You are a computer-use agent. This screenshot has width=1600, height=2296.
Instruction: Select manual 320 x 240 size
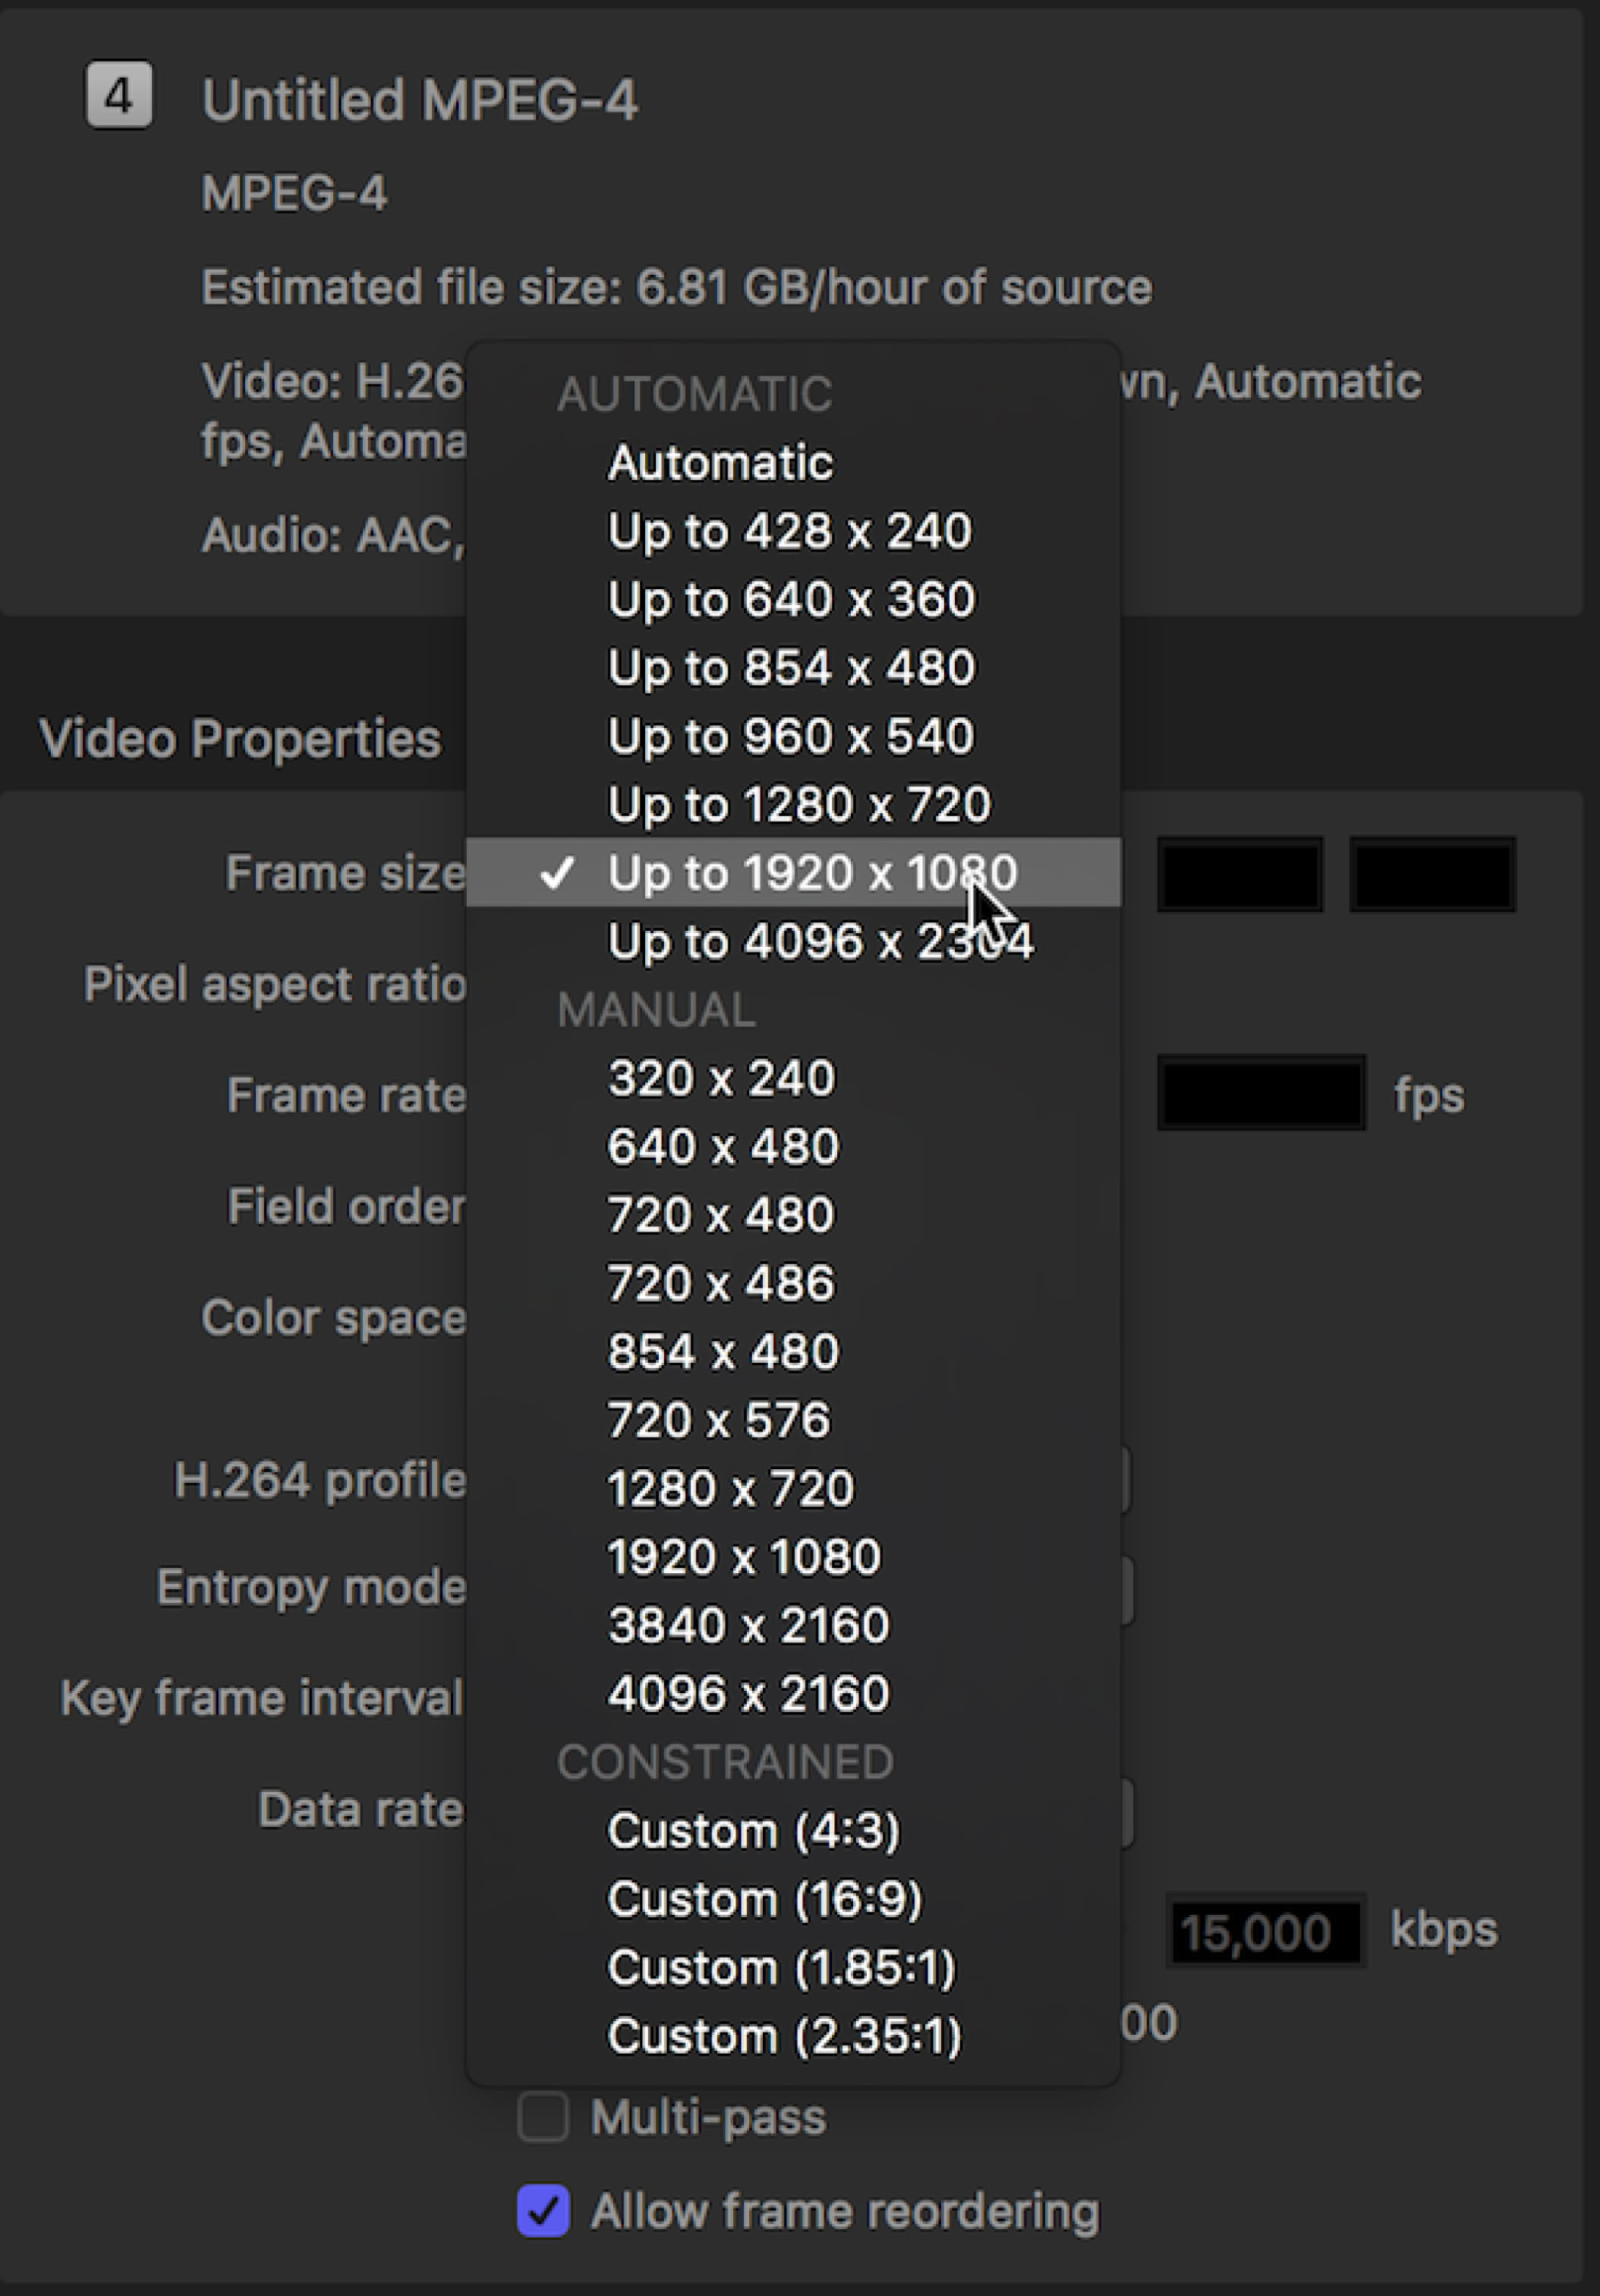720,1078
